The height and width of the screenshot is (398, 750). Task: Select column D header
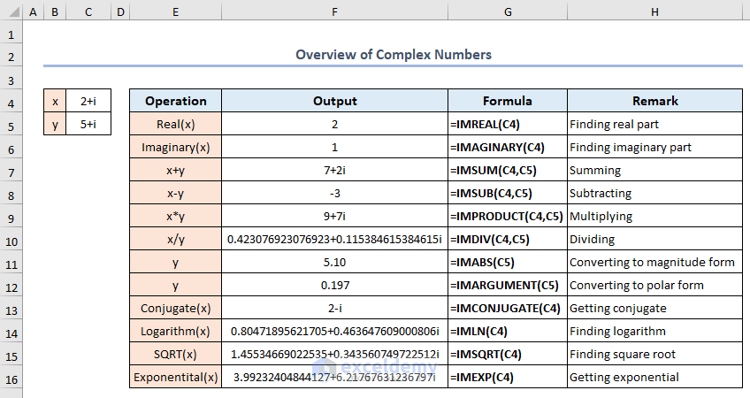tap(120, 11)
